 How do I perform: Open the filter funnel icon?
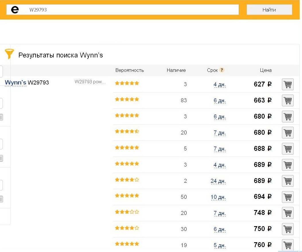(x=9, y=54)
